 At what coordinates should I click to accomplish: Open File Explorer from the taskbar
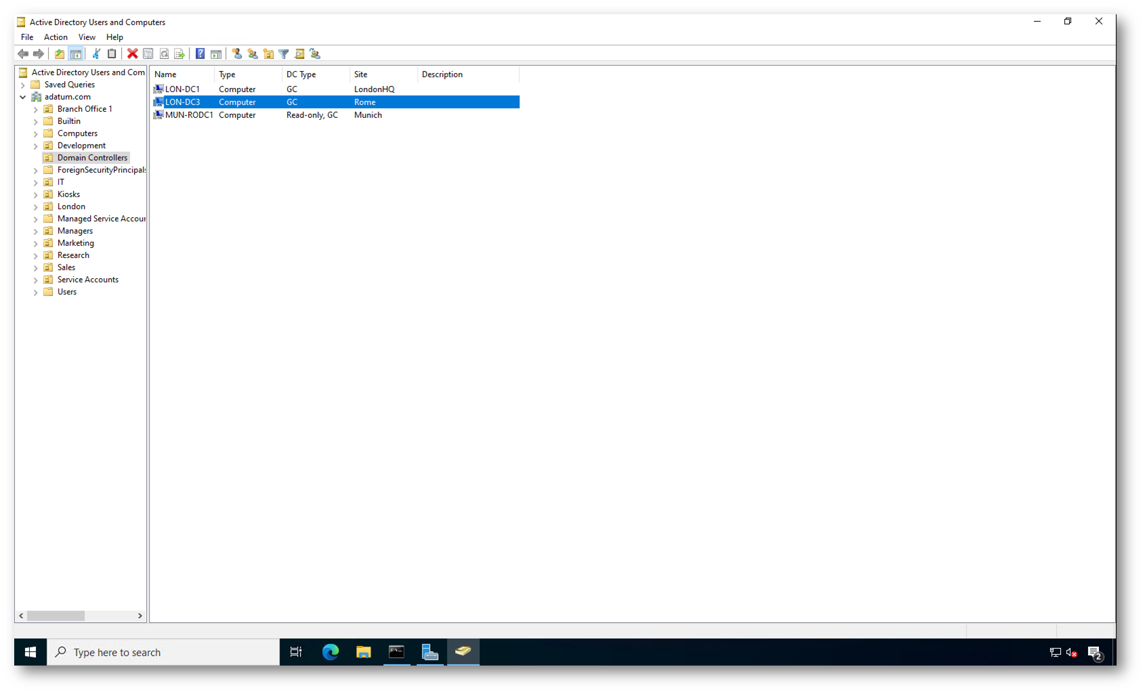click(x=364, y=652)
